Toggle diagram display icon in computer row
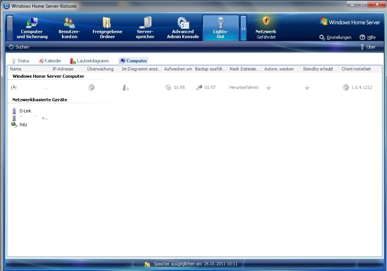Viewport: 387px width, 271px height. point(126,87)
